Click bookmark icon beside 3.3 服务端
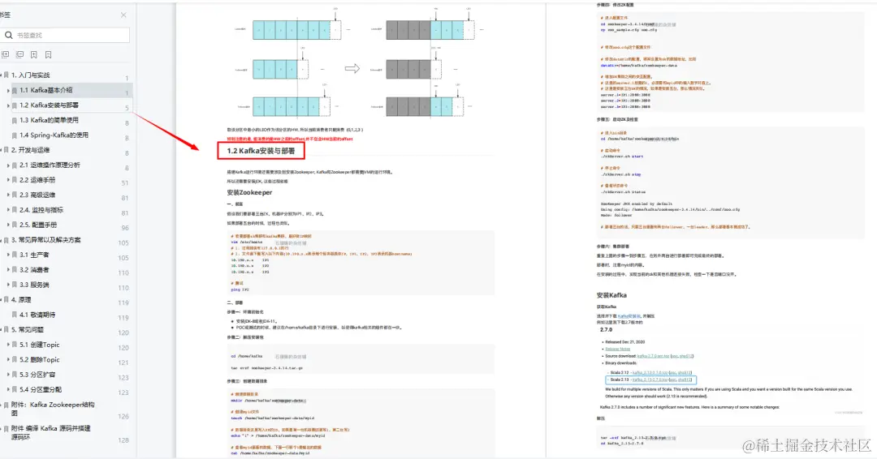 point(15,285)
